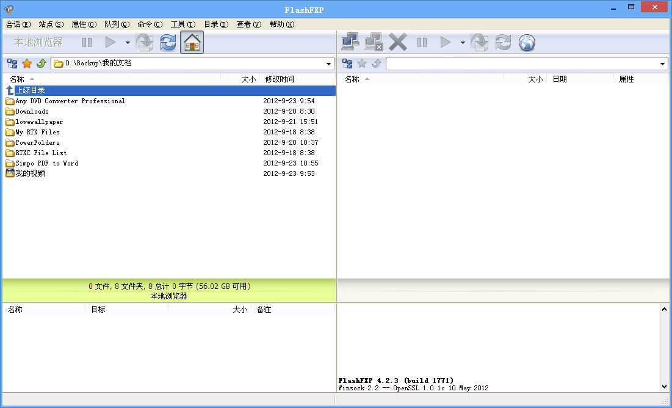The width and height of the screenshot is (672, 408).
Task: Open the remote play button dropdown arrow
Action: (463, 43)
